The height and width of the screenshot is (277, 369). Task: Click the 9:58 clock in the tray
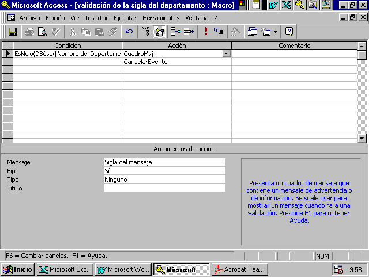[x=355, y=269]
